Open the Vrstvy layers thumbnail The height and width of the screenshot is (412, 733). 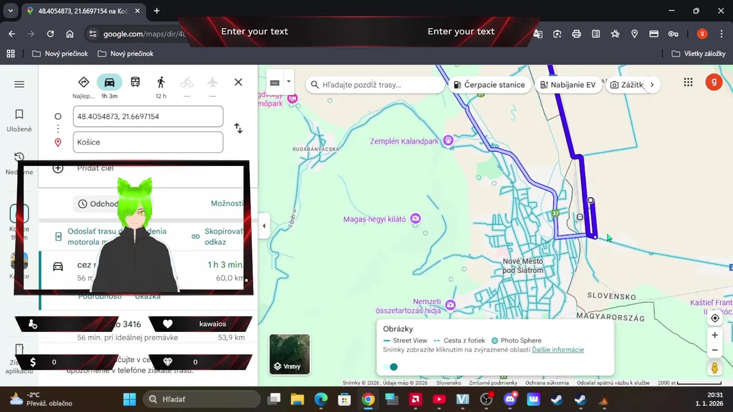tap(290, 354)
